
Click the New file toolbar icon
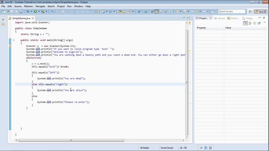[5, 11]
